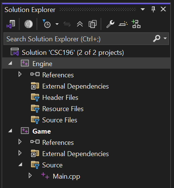Click the Pending Changes Filter clock icon
The height and width of the screenshot is (188, 174).
click(x=47, y=24)
